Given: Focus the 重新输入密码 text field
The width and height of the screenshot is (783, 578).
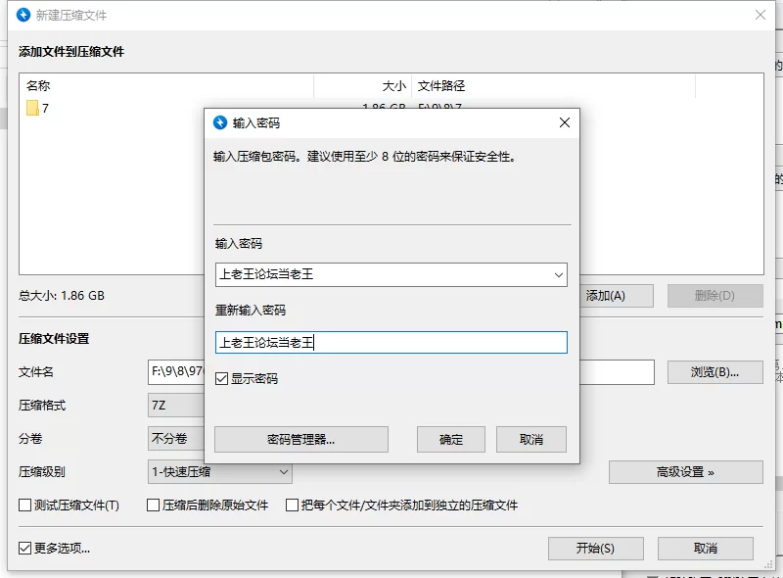Looking at the screenshot, I should click(391, 343).
